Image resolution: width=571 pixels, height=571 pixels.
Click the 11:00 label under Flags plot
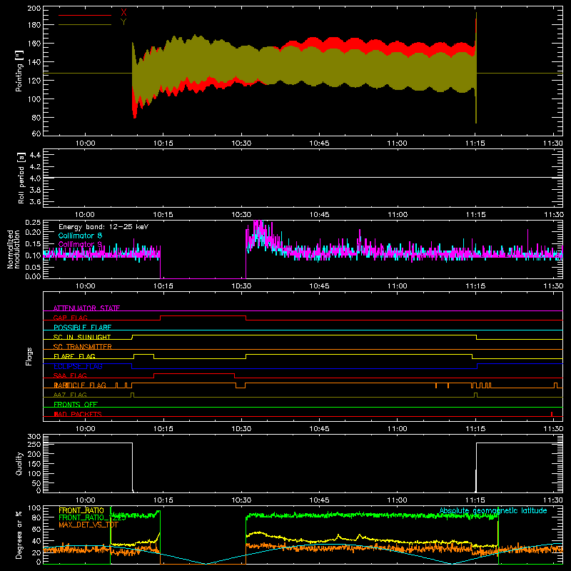pyautogui.click(x=397, y=429)
